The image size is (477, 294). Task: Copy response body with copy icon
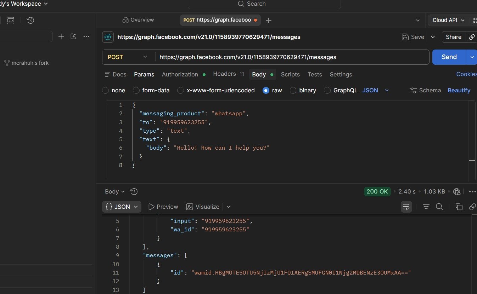[459, 207]
